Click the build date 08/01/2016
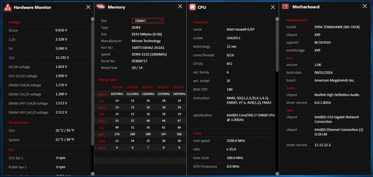 tap(323, 72)
